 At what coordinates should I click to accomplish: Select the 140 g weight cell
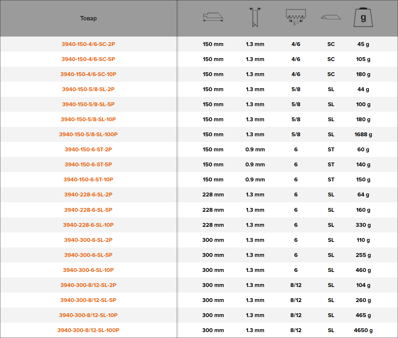coord(363,165)
